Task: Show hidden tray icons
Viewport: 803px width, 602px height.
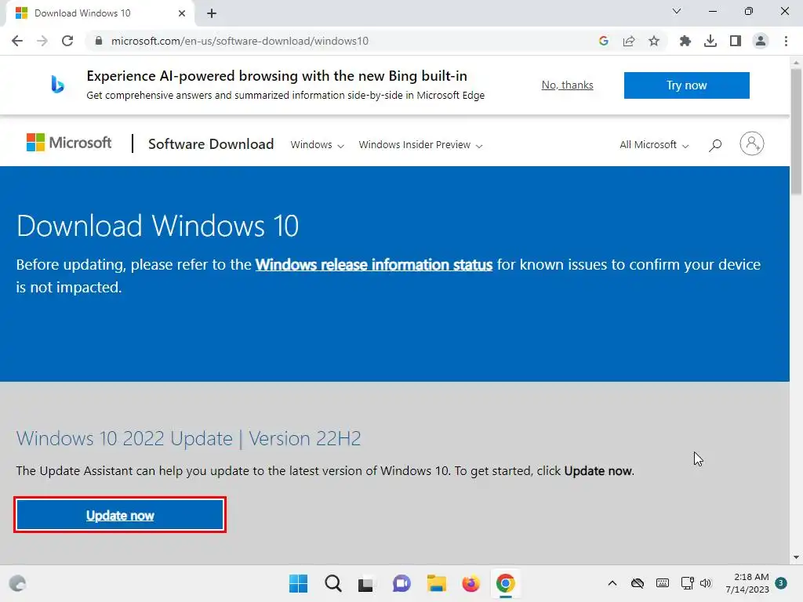Action: [612, 583]
